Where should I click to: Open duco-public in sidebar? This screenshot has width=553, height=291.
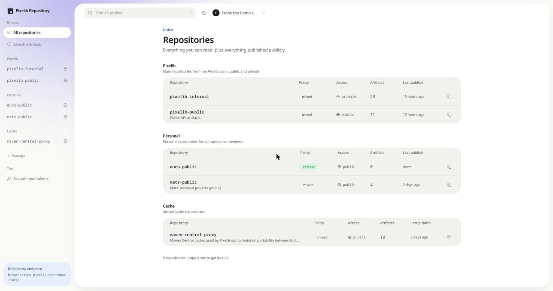(37, 105)
